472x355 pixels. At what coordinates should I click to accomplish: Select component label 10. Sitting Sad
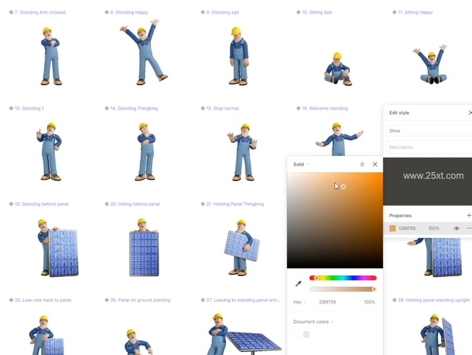314,13
